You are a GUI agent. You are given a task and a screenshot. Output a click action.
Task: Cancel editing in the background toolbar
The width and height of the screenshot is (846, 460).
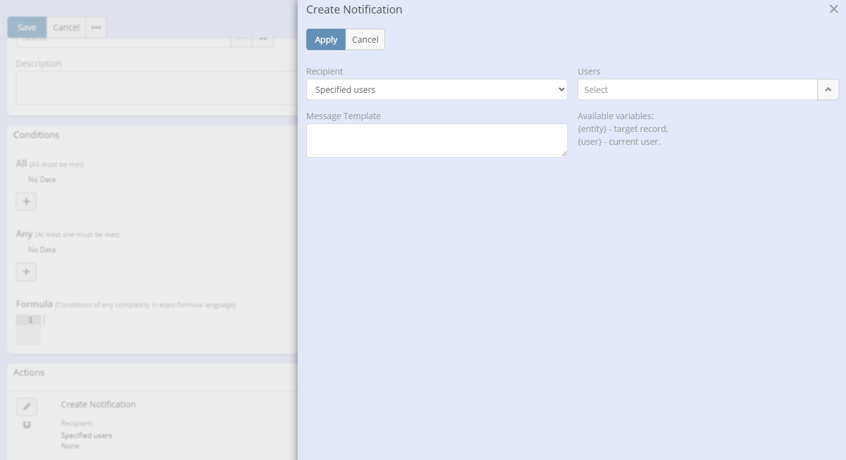tap(66, 27)
